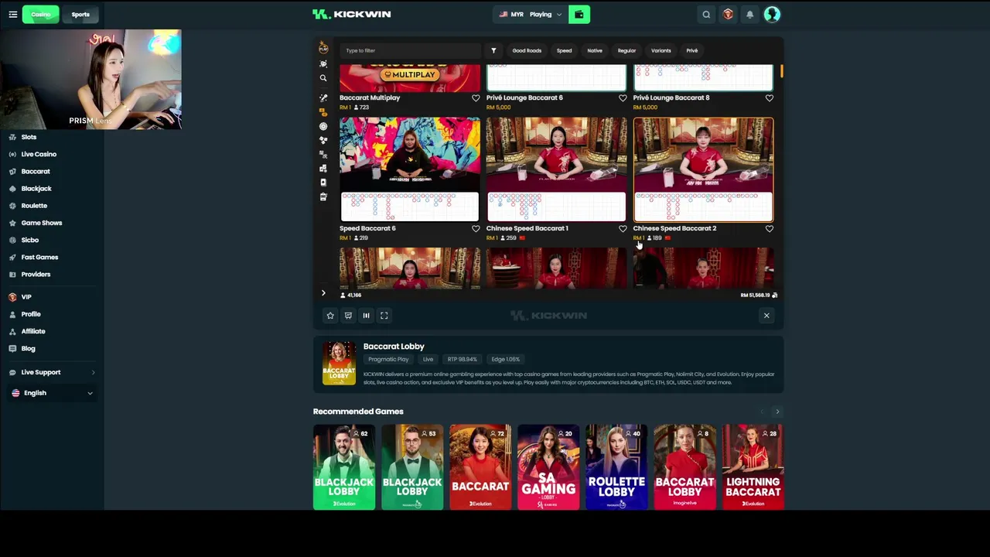990x557 pixels.
Task: Click the star favorite button below the game
Action: click(x=330, y=316)
